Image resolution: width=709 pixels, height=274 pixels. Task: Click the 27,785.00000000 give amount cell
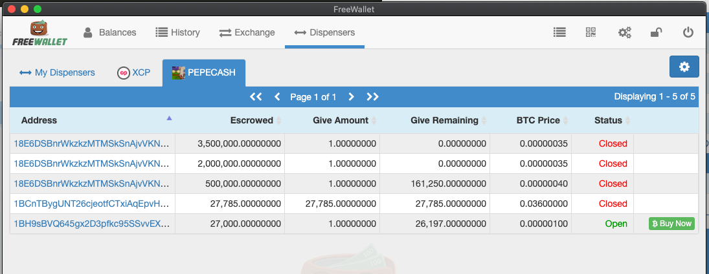(332, 204)
